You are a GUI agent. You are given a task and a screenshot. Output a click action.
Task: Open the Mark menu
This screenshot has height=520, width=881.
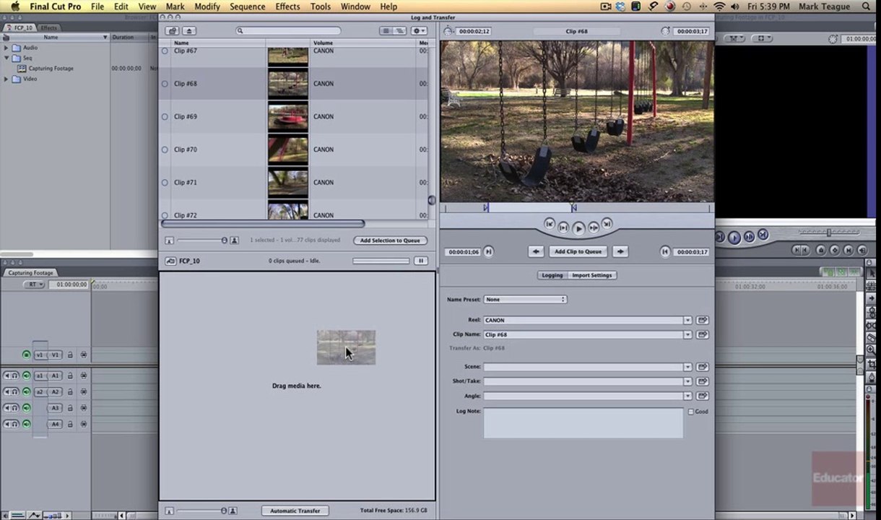click(175, 6)
